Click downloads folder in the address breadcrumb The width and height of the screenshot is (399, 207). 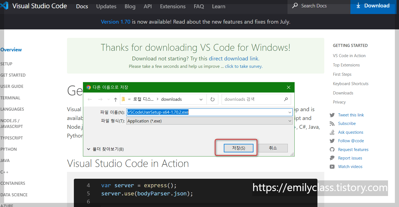tap(171, 99)
